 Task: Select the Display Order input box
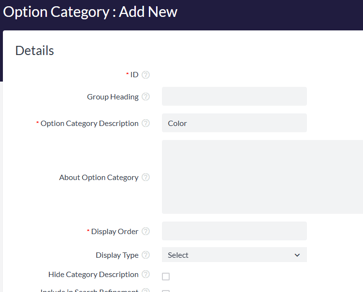(x=234, y=231)
